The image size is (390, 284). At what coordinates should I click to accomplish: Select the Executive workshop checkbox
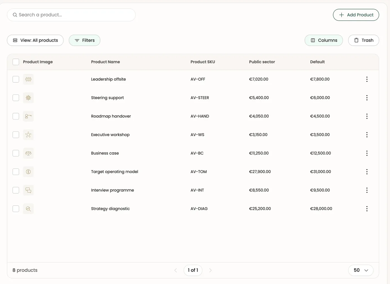[16, 135]
